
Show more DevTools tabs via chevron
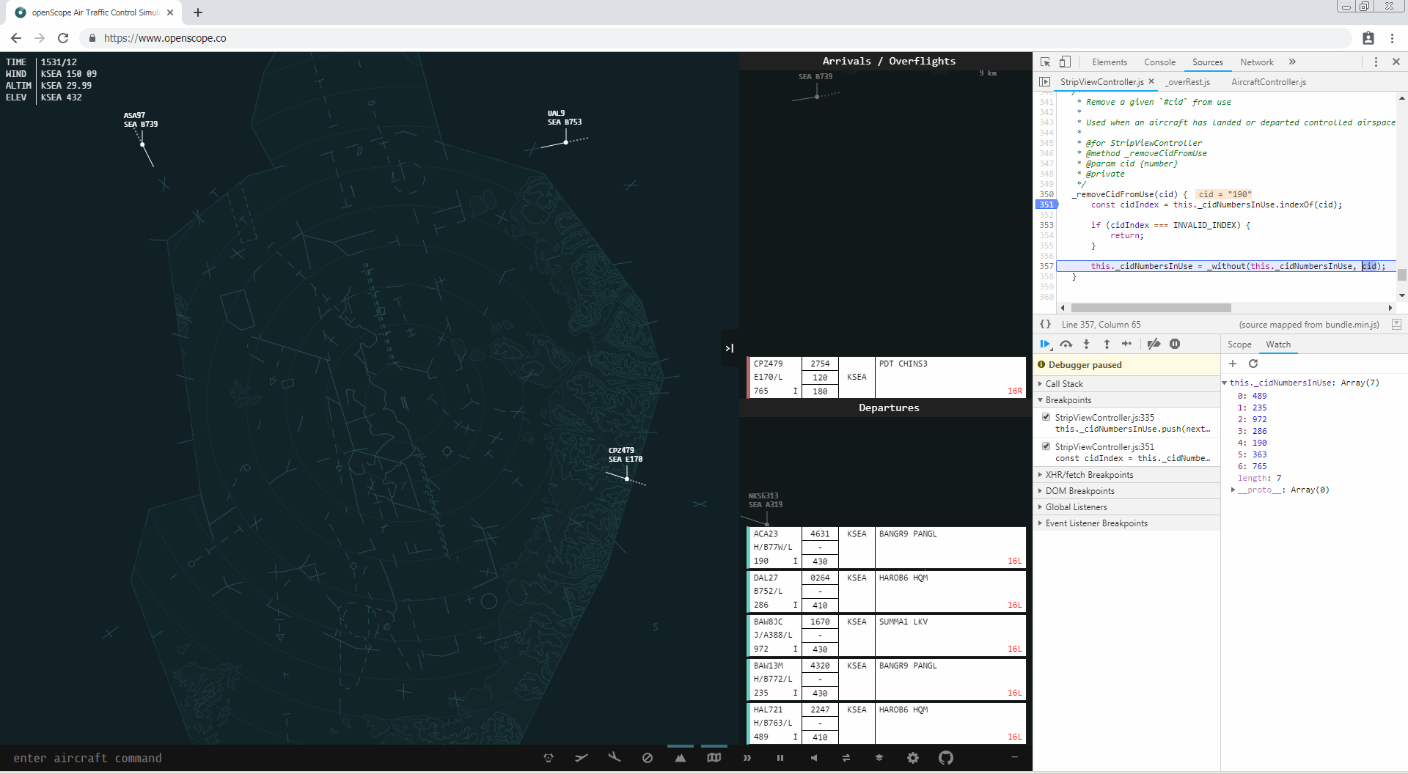pos(1293,62)
